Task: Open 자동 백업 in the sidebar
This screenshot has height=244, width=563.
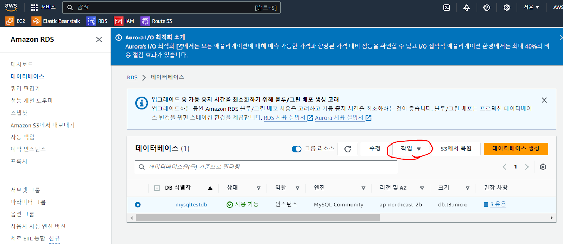Action: (23, 137)
